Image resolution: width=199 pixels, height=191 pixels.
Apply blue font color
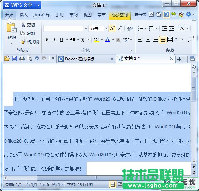107,40
